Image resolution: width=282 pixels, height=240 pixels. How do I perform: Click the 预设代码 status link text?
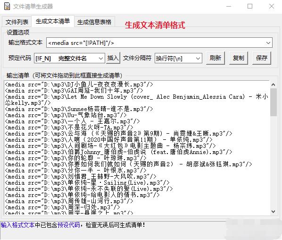click(68, 225)
